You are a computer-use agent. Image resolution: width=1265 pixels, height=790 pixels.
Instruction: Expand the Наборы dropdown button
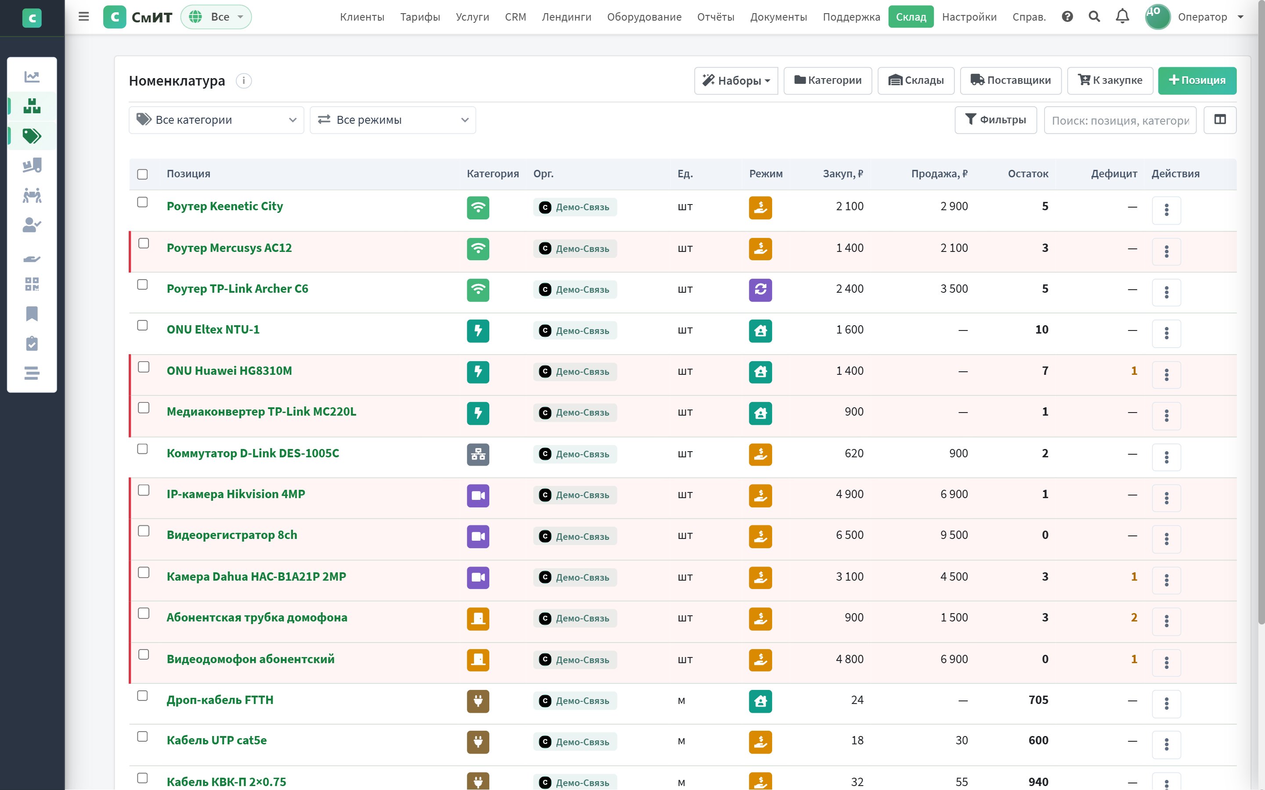point(736,80)
